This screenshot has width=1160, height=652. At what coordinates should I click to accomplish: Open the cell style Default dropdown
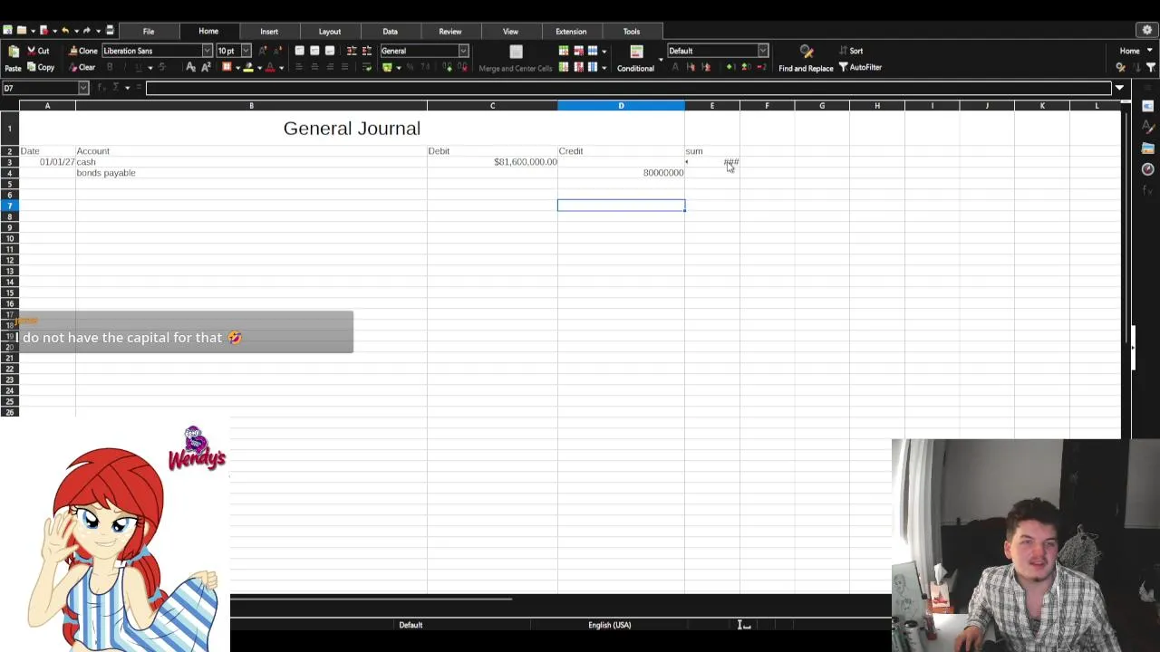[763, 51]
